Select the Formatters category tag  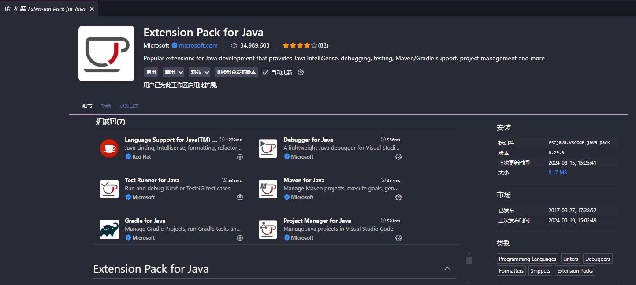511,271
